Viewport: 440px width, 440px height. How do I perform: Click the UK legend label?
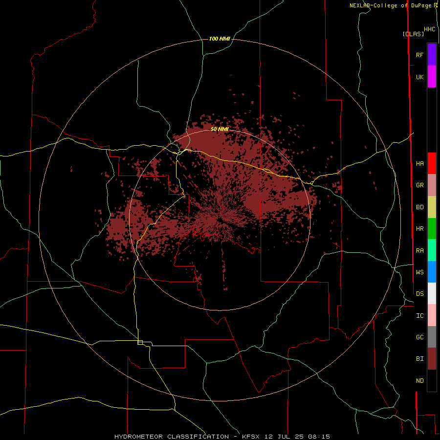click(419, 77)
